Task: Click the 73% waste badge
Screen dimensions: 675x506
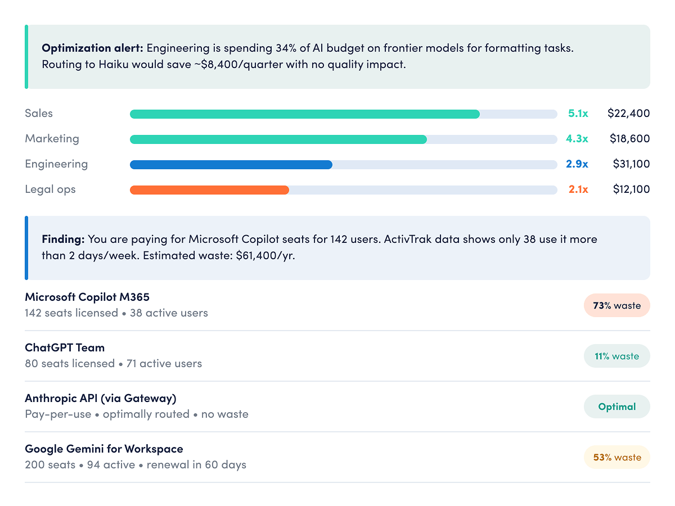Action: pos(616,305)
